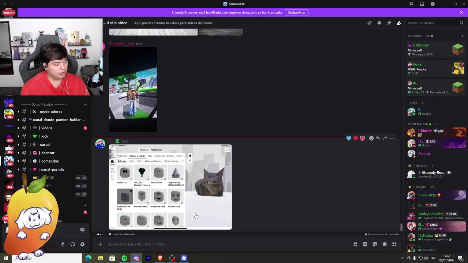Image resolution: width=468 pixels, height=263 pixels.
Task: Open the moderadores channel
Action: pyautogui.click(x=54, y=111)
